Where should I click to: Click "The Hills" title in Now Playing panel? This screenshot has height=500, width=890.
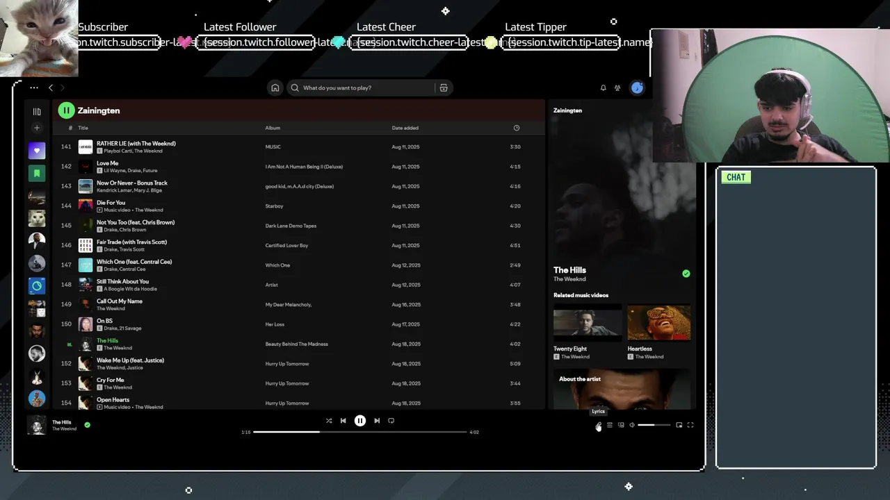click(x=569, y=269)
